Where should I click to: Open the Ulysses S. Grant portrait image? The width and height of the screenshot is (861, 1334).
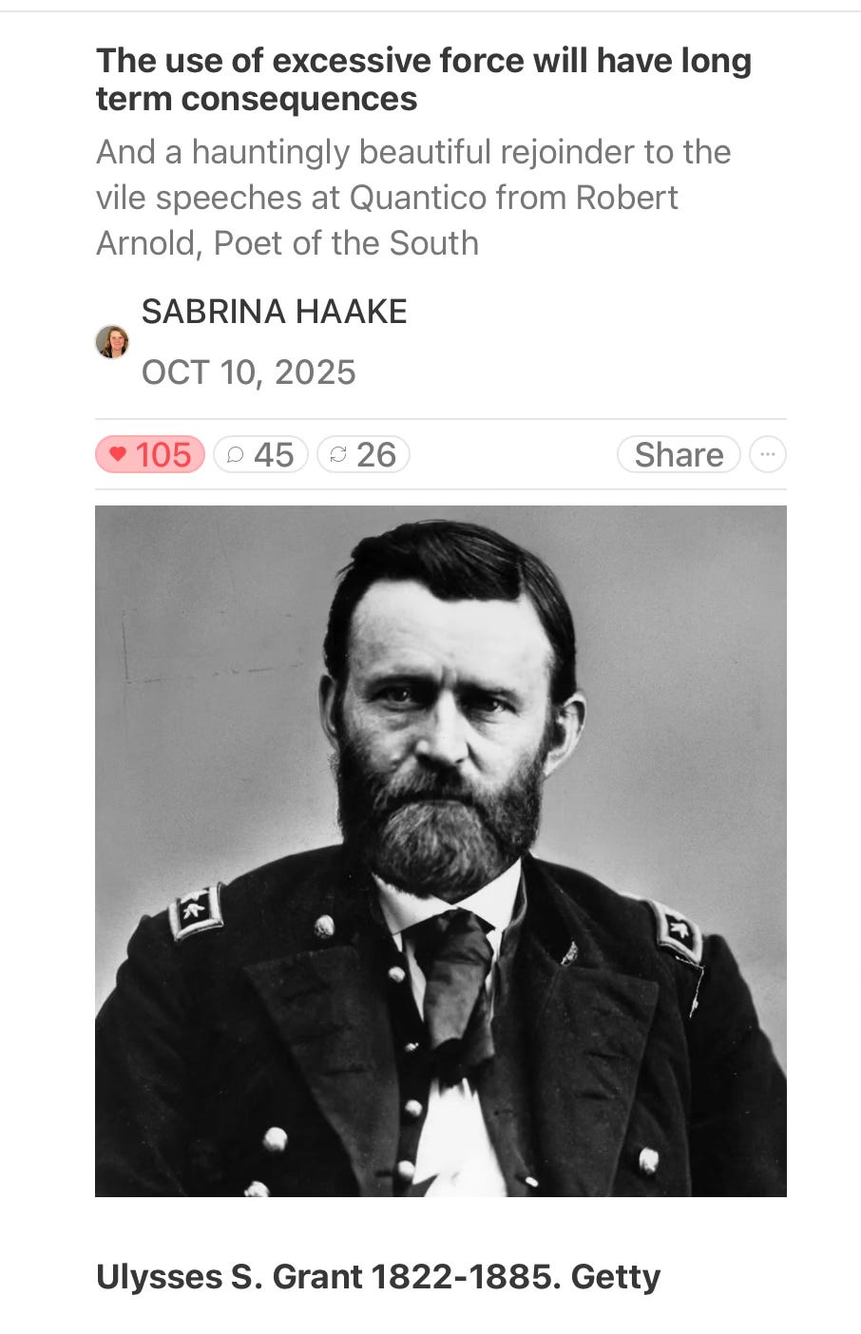click(x=441, y=851)
